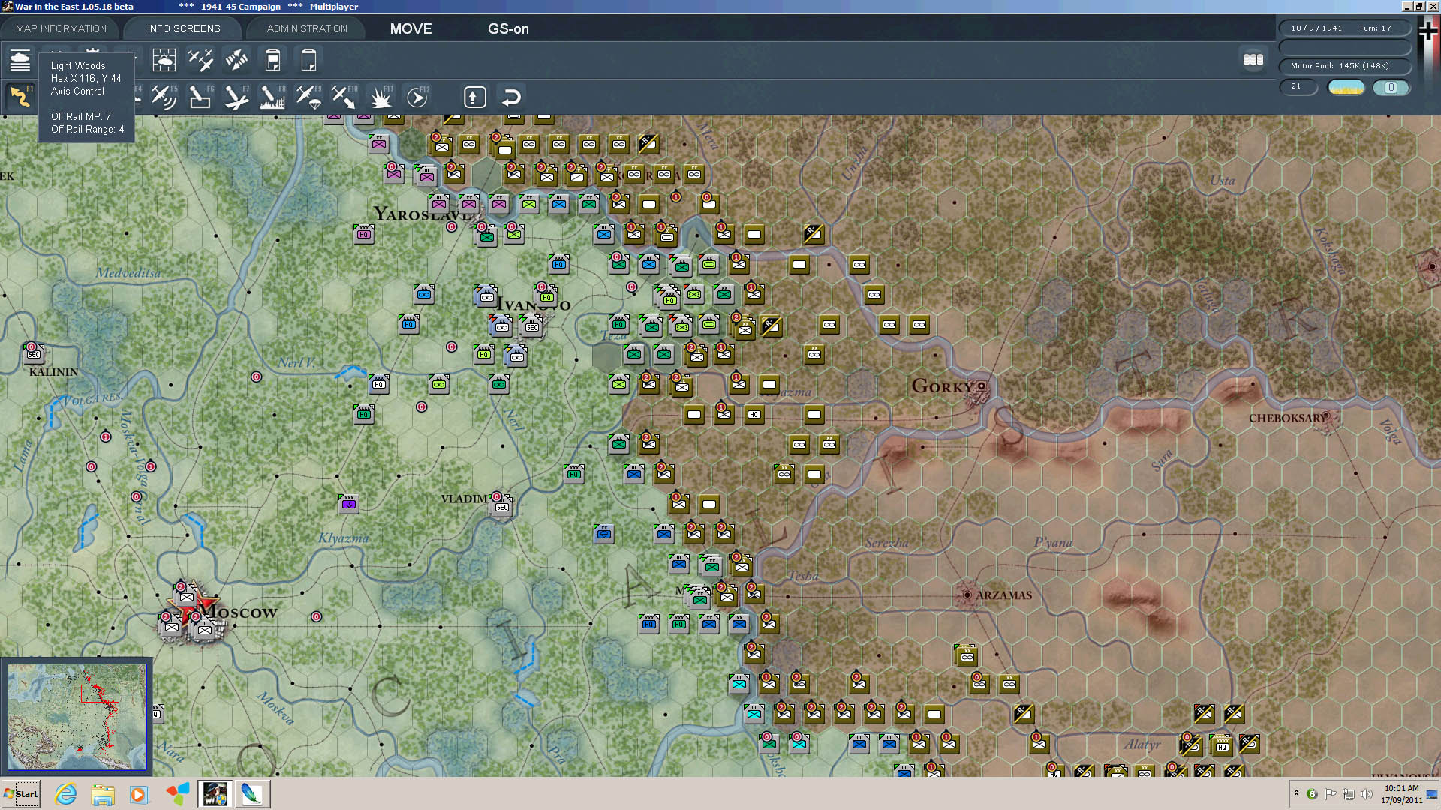Select the F1 Move mode arrow icon

coord(20,97)
